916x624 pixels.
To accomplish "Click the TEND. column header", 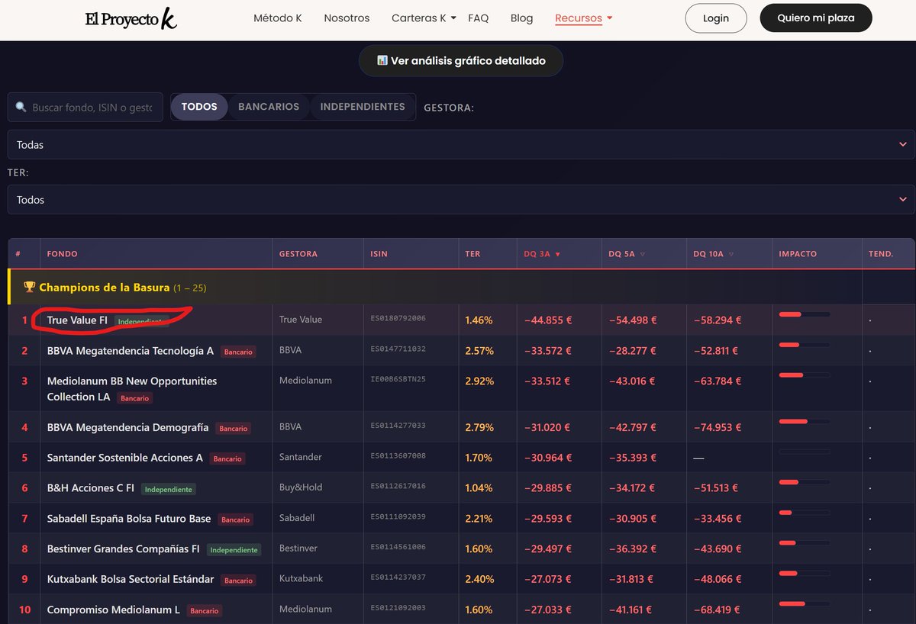I will [x=881, y=254].
